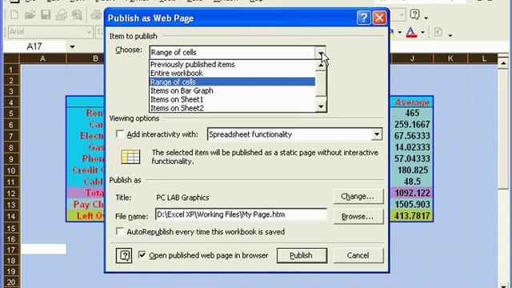Click purple cell showing 1092.122

412,193
